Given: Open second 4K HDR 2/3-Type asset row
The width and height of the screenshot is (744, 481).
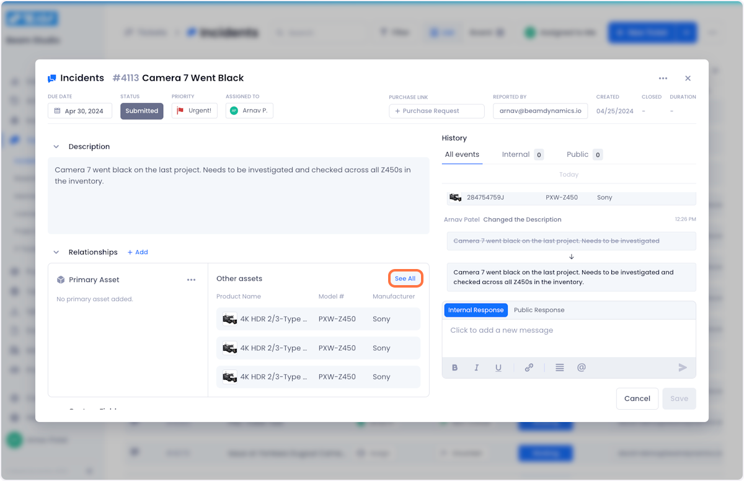Looking at the screenshot, I should 318,348.
